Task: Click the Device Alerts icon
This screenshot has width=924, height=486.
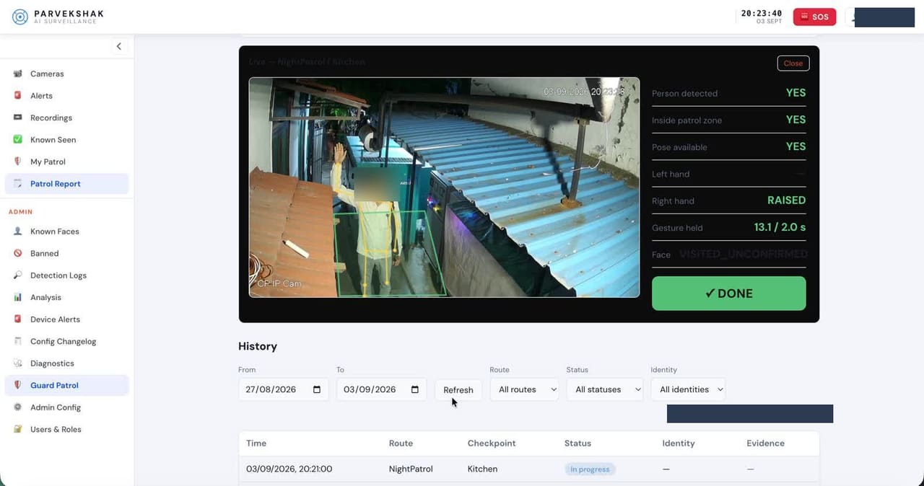Action: [17, 319]
